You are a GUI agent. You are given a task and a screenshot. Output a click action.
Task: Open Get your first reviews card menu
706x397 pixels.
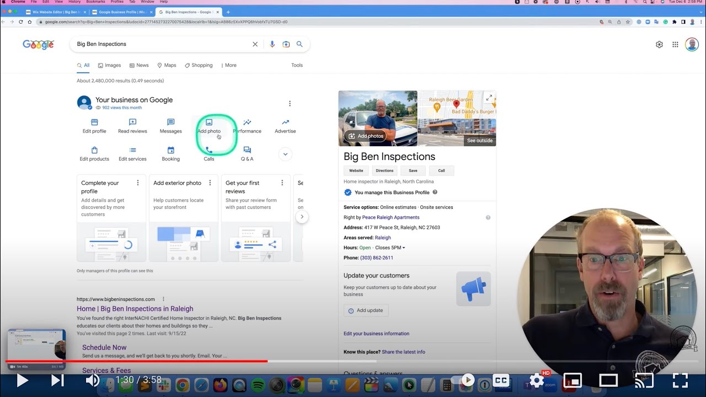[x=282, y=183]
